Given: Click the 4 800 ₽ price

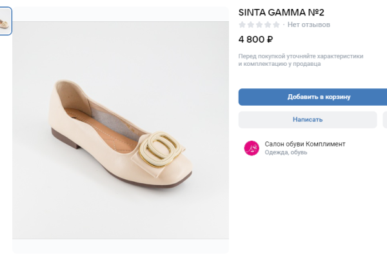Looking at the screenshot, I should pos(256,39).
